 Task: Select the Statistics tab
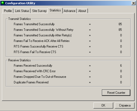click(x=55, y=10)
